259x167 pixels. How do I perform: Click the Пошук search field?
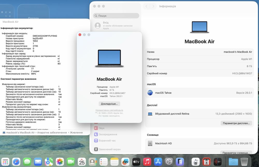(116, 16)
